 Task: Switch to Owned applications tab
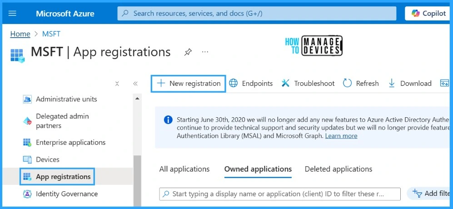tap(258, 169)
